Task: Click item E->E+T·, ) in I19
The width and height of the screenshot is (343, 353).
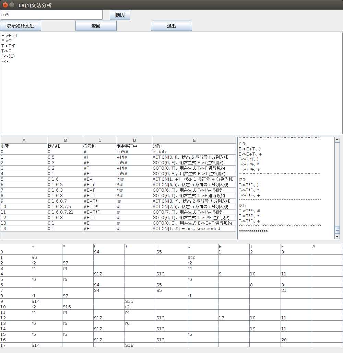Action: tap(250, 149)
